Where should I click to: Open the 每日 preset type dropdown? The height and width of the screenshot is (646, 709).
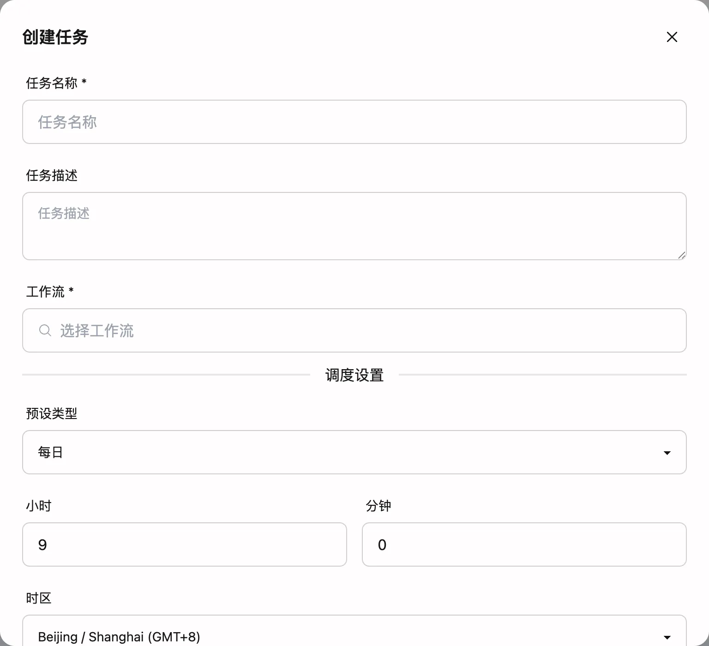tap(354, 453)
